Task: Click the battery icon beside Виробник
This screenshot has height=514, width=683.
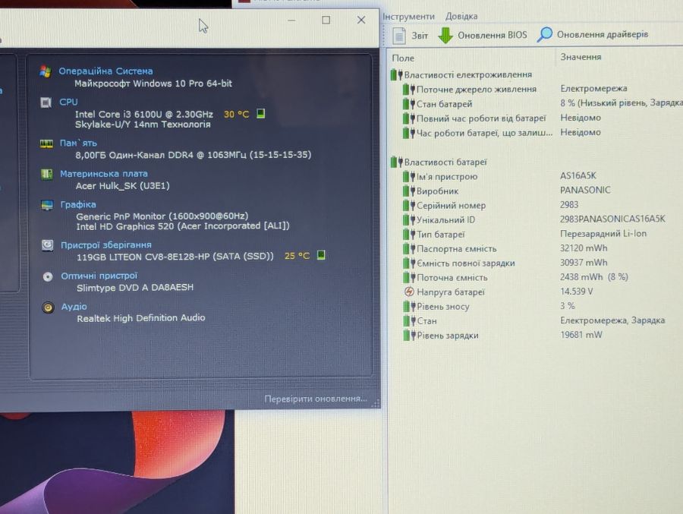Action: tap(409, 191)
